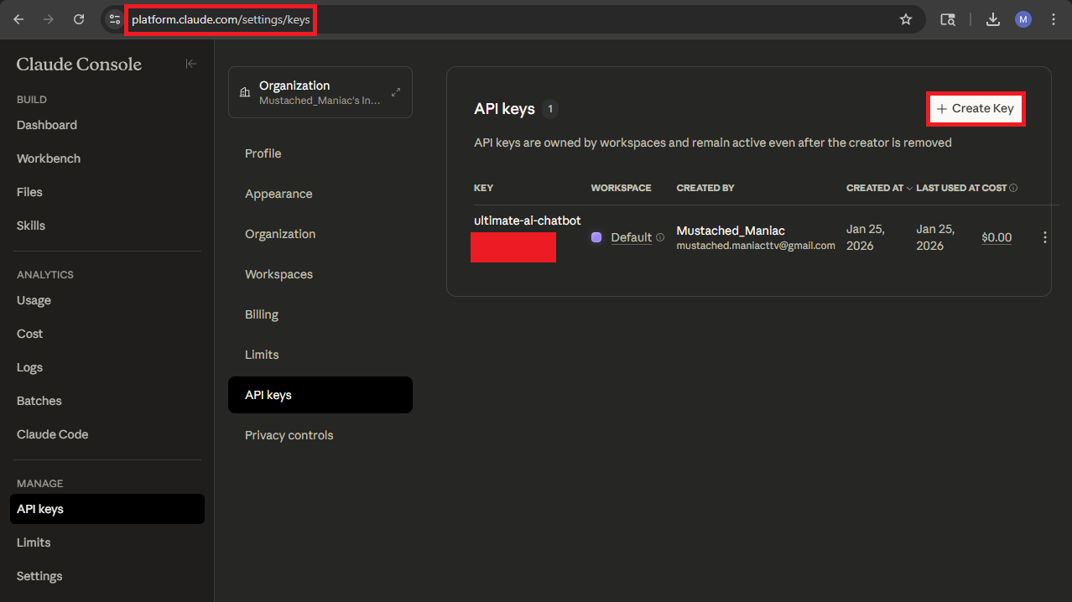The width and height of the screenshot is (1072, 602).
Task: Open the Chrome profile avatar
Action: pyautogui.click(x=1023, y=19)
